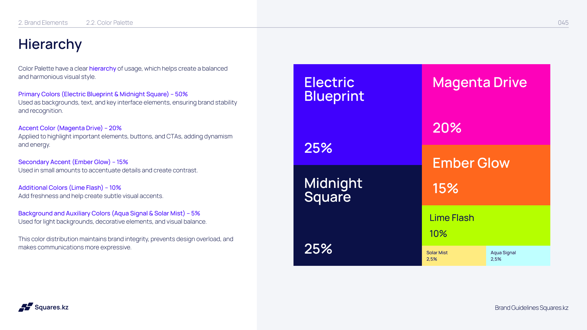Open the 2.2. Color Palette breadcrumb
The width and height of the screenshot is (587, 330).
point(109,23)
